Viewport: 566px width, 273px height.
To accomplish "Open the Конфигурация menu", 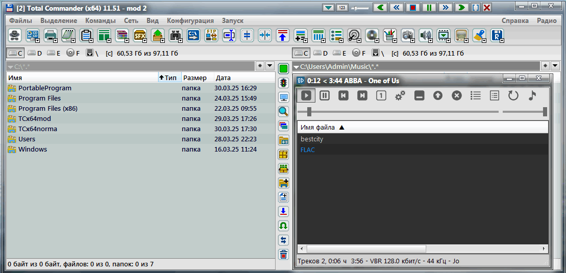I will pos(190,20).
